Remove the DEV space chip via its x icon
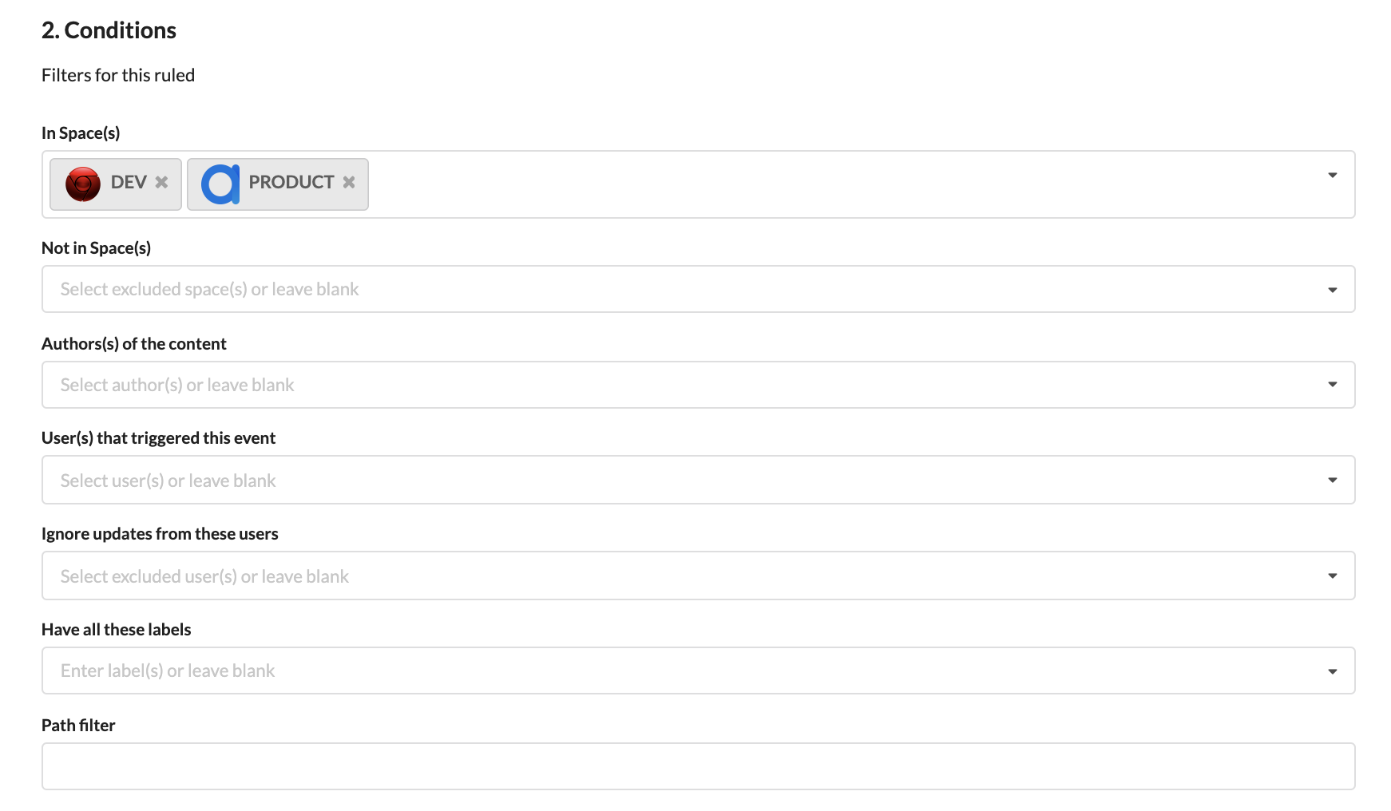 click(x=162, y=183)
